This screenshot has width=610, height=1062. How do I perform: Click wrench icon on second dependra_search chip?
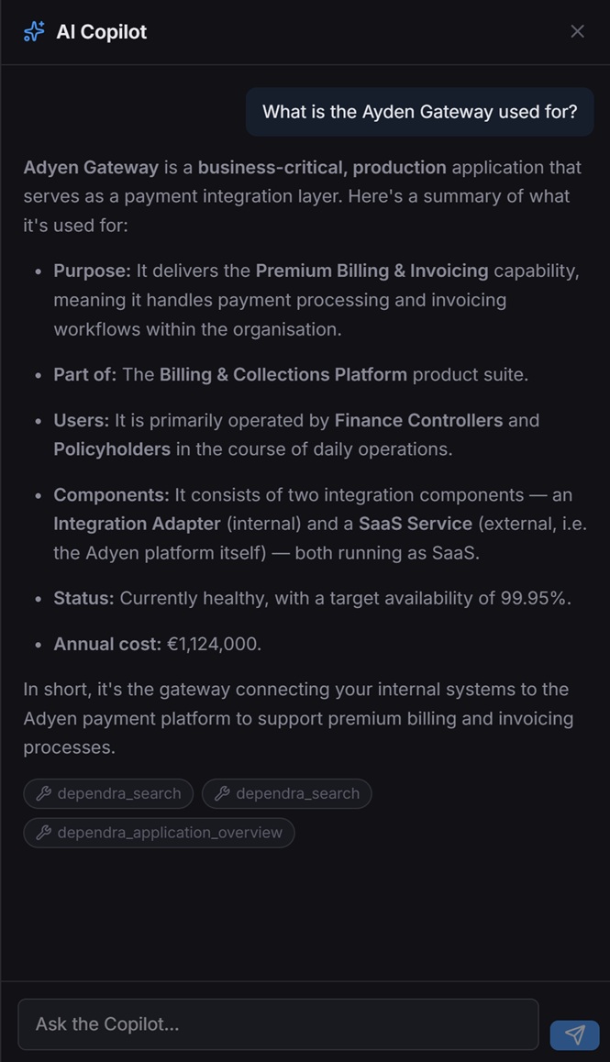(x=222, y=793)
